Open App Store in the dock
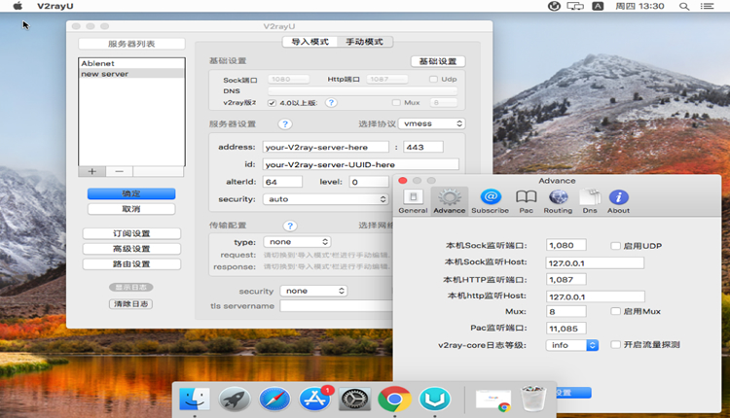 [x=314, y=399]
